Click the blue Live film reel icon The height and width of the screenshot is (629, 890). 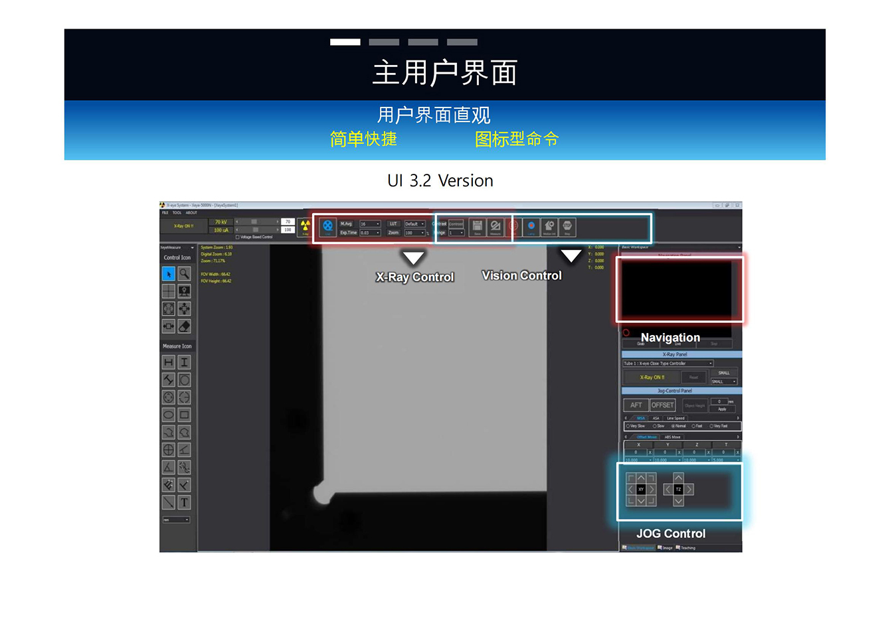point(328,226)
